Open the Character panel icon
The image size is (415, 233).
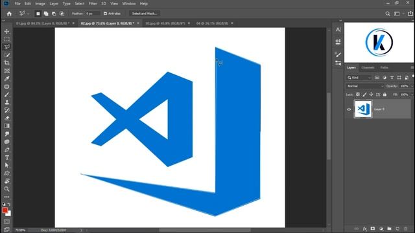(x=338, y=30)
